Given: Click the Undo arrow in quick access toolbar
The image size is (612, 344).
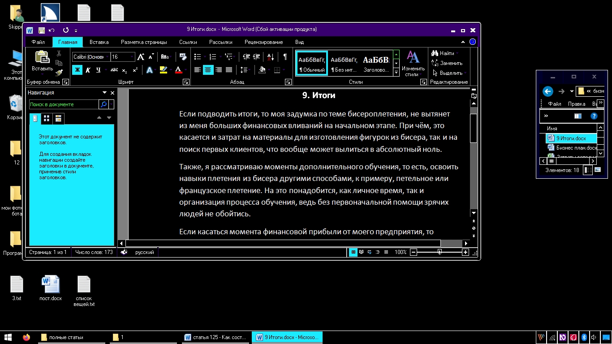Looking at the screenshot, I should point(52,30).
